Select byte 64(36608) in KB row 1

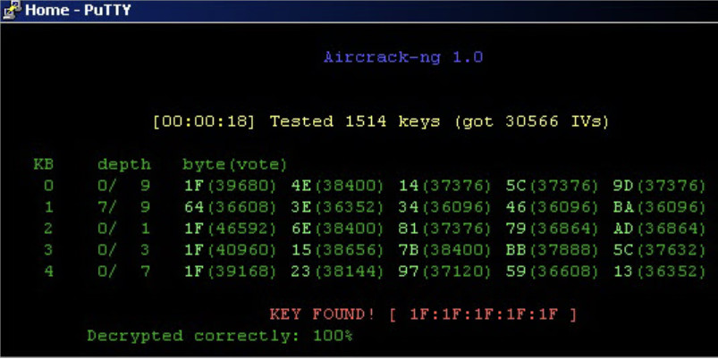point(231,207)
